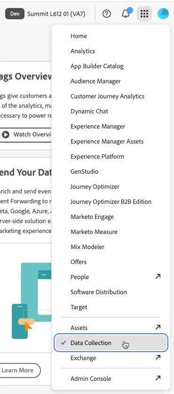Viewport: 174px width, 394px height.
Task: Open the notifications bell icon
Action: [126, 14]
